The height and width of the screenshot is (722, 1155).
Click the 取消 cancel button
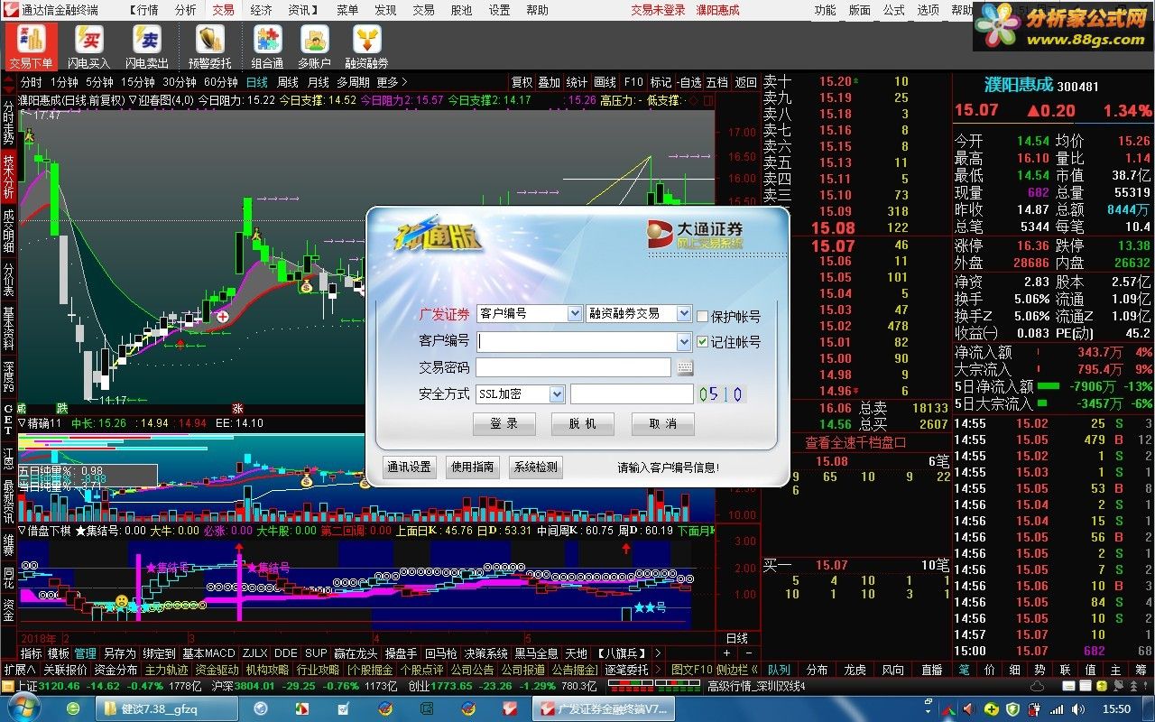(661, 424)
